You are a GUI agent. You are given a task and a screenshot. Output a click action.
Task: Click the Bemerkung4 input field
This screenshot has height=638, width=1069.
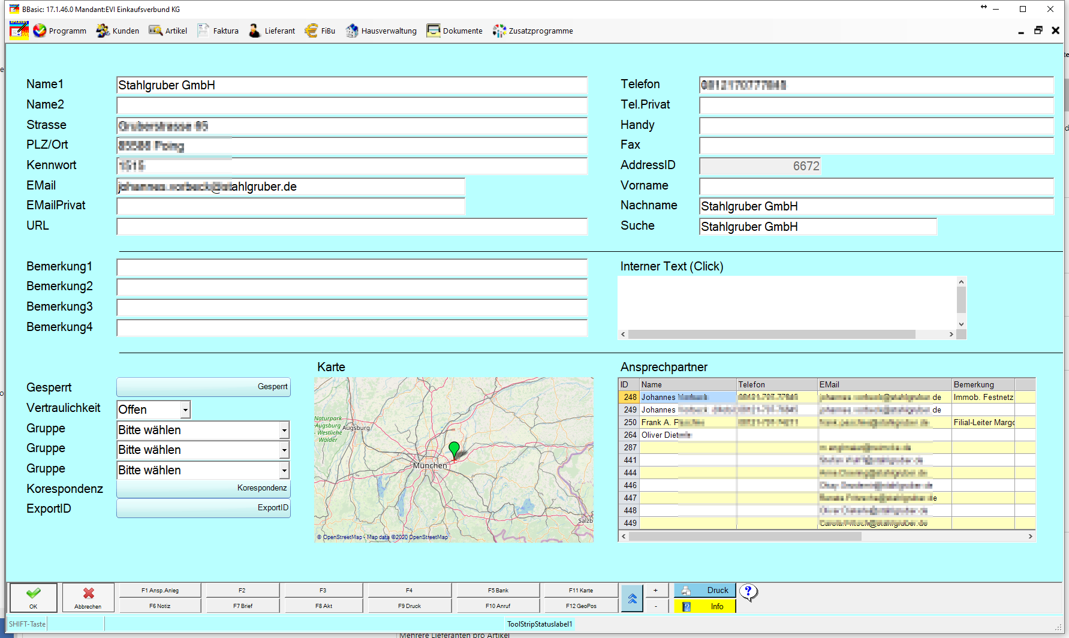coord(352,328)
